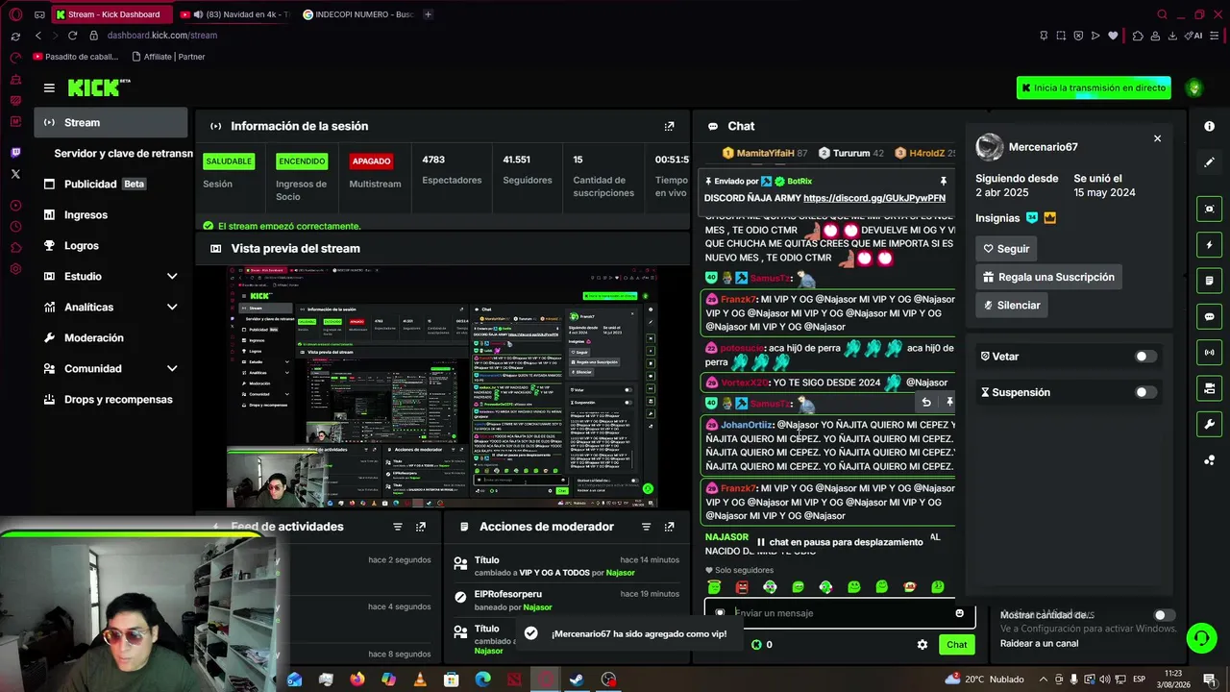Open Moderación in the sidebar
This screenshot has height=692, width=1230.
coord(111,338)
